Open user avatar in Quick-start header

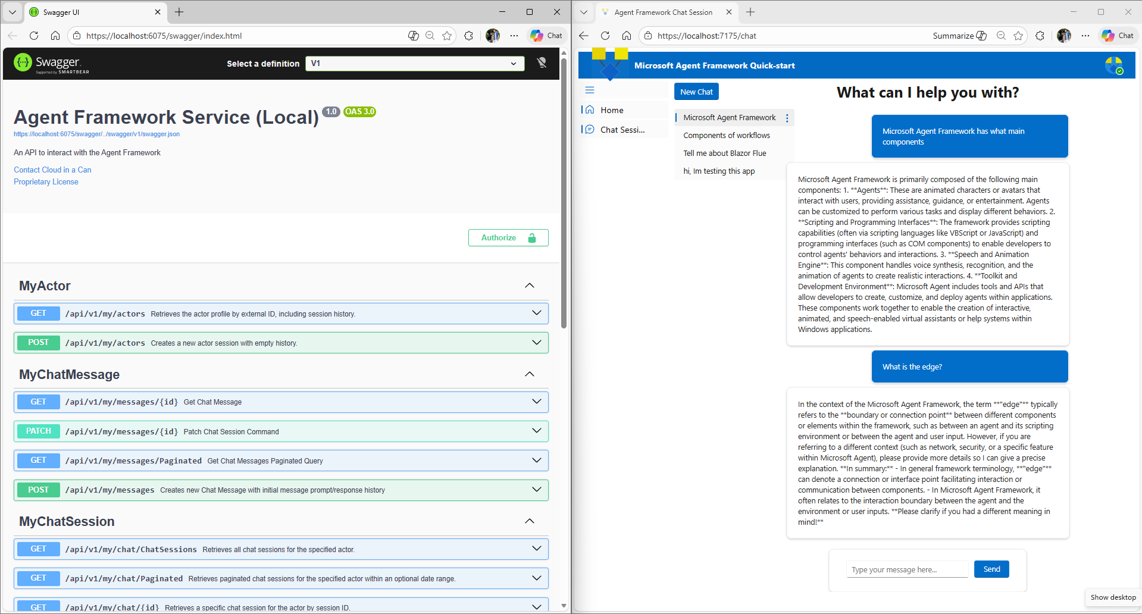1114,65
